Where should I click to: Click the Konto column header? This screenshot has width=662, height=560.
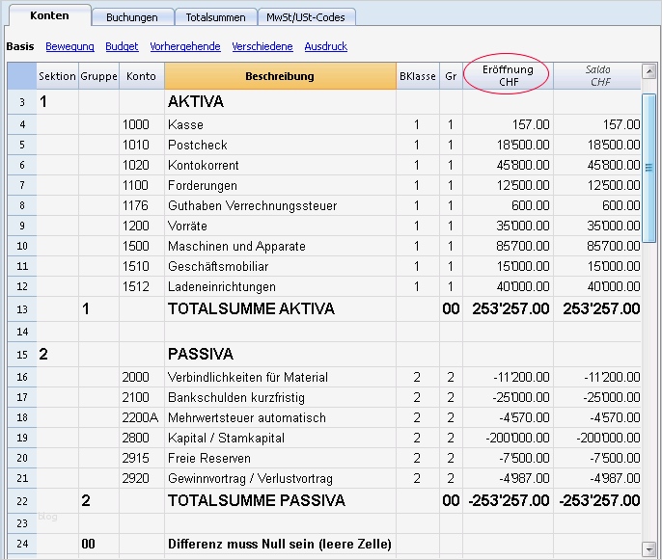coord(141,76)
